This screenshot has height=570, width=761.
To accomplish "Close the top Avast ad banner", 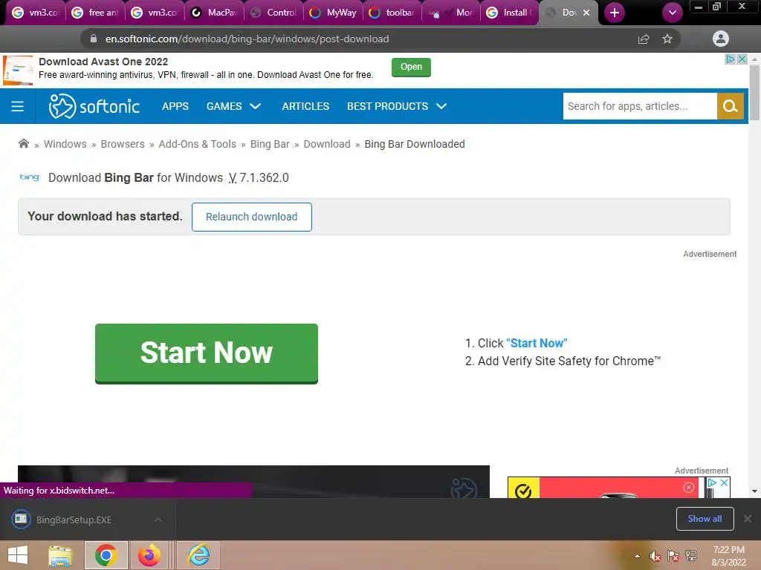I will [x=742, y=59].
